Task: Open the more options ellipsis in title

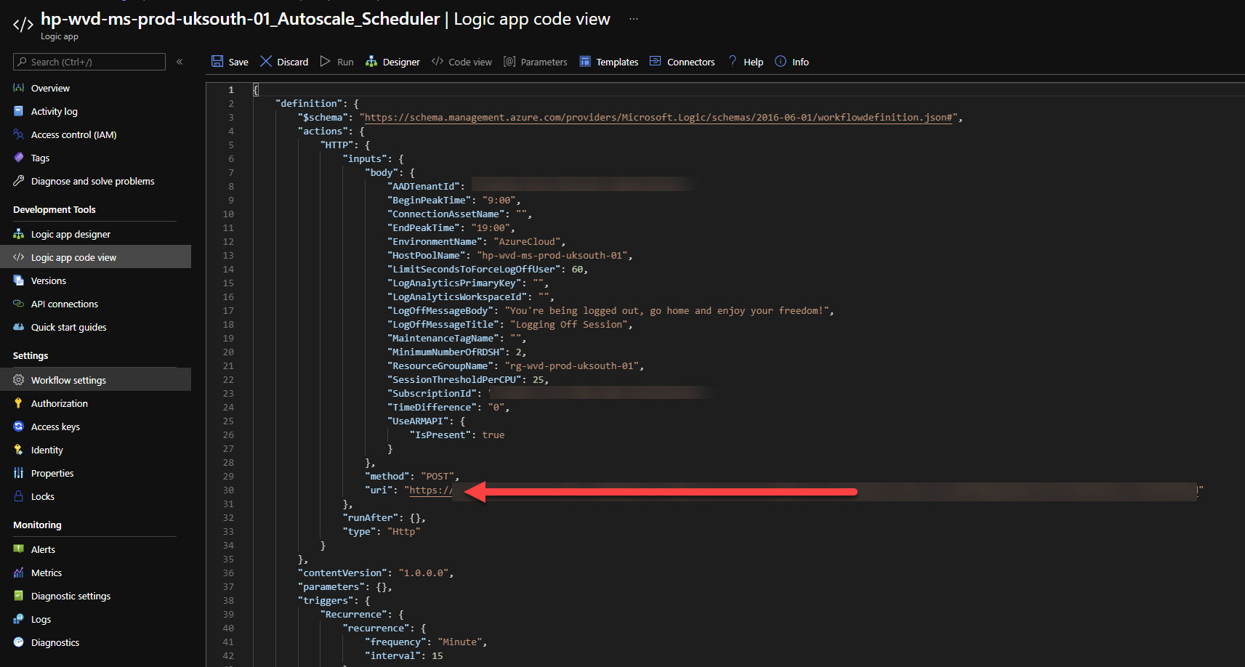Action: 634,19
